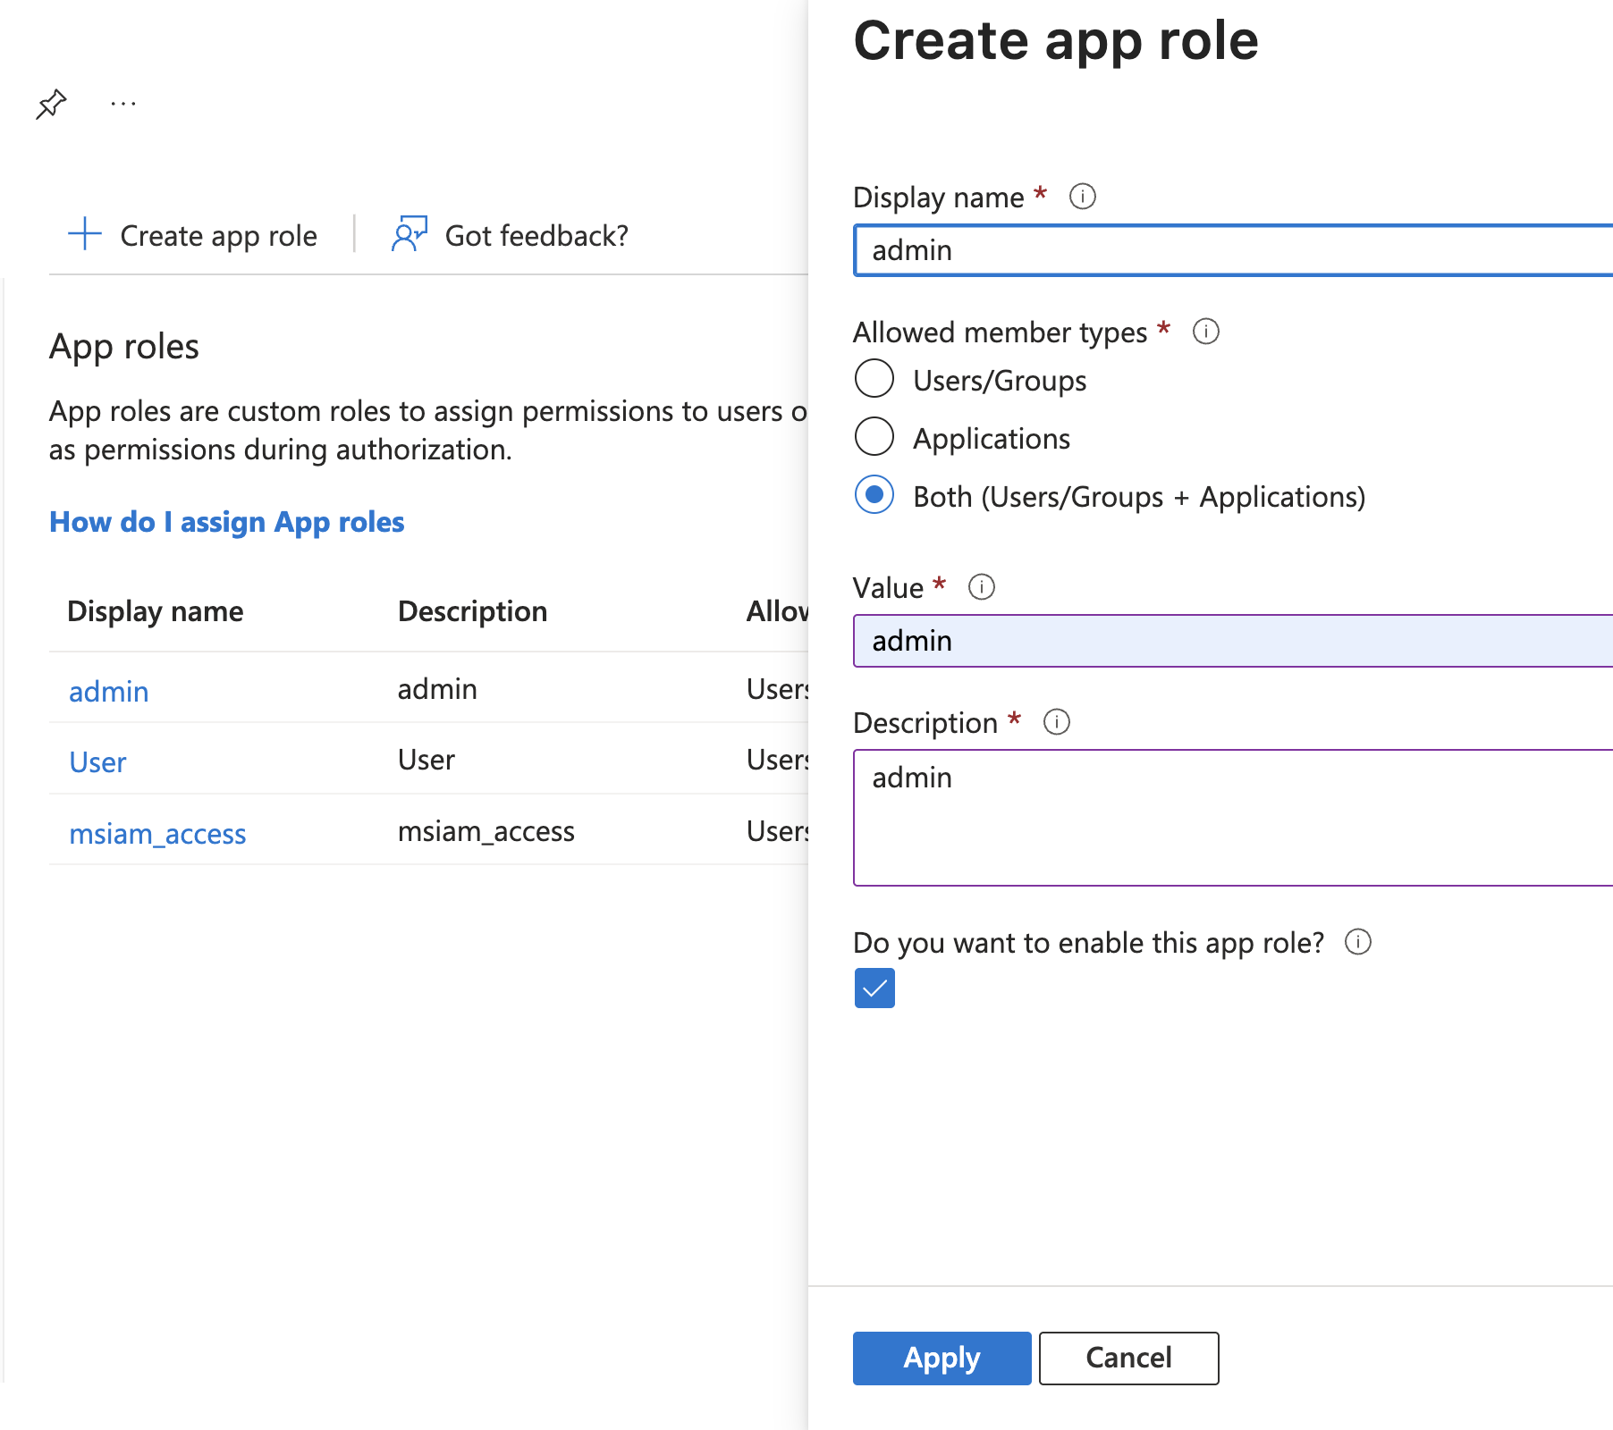1613x1430 pixels.
Task: Sort by Description column header
Action: pos(472,611)
